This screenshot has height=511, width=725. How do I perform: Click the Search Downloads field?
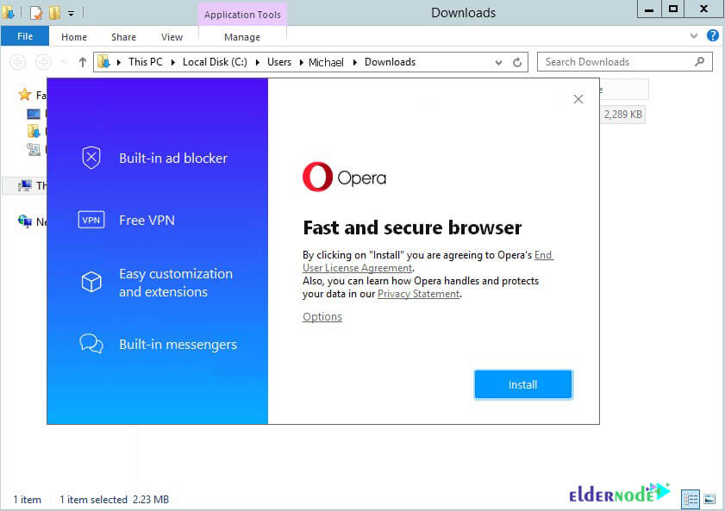(x=624, y=62)
